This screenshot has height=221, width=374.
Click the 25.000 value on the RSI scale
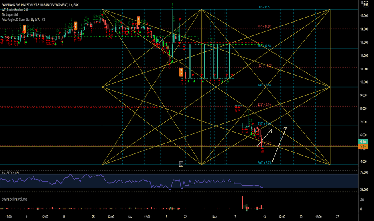coord(364,190)
